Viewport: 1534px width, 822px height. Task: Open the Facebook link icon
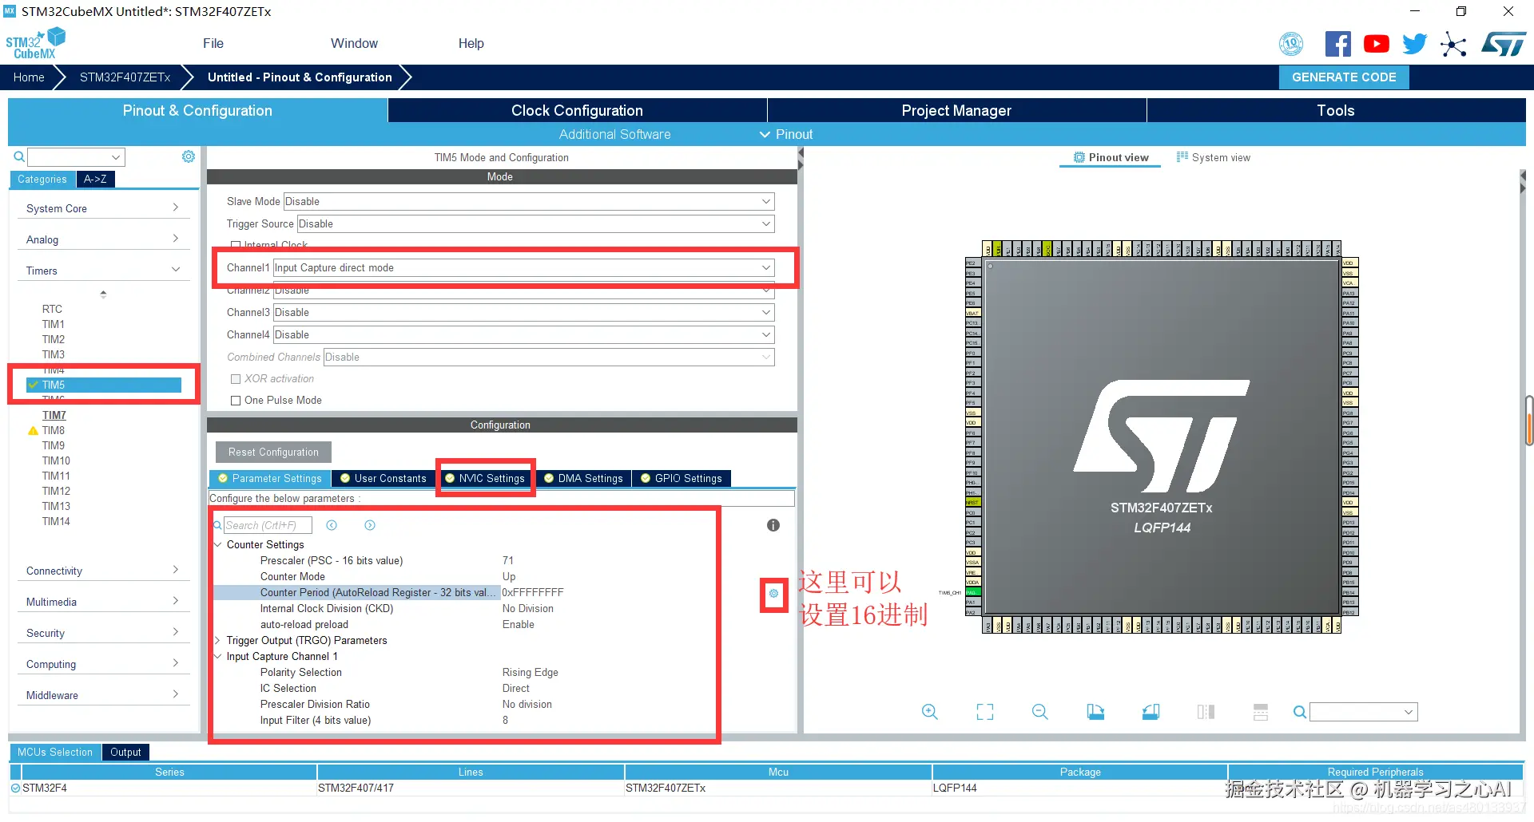coord(1337,44)
